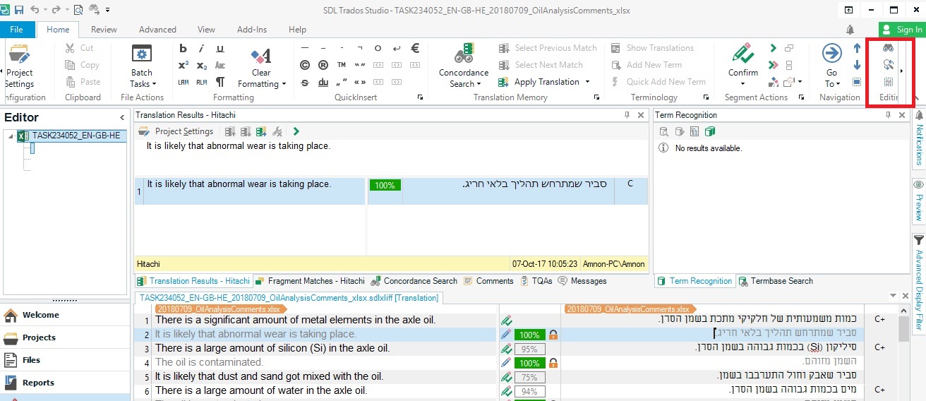Click the Clear Formatting eraser icon

pos(261,56)
